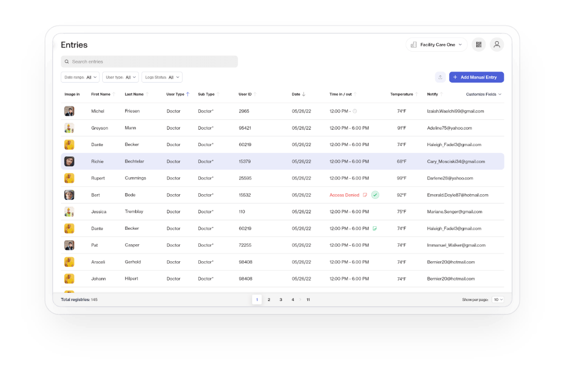Select User ID 2965 cell
Image resolution: width=565 pixels, height=379 pixels.
244,111
